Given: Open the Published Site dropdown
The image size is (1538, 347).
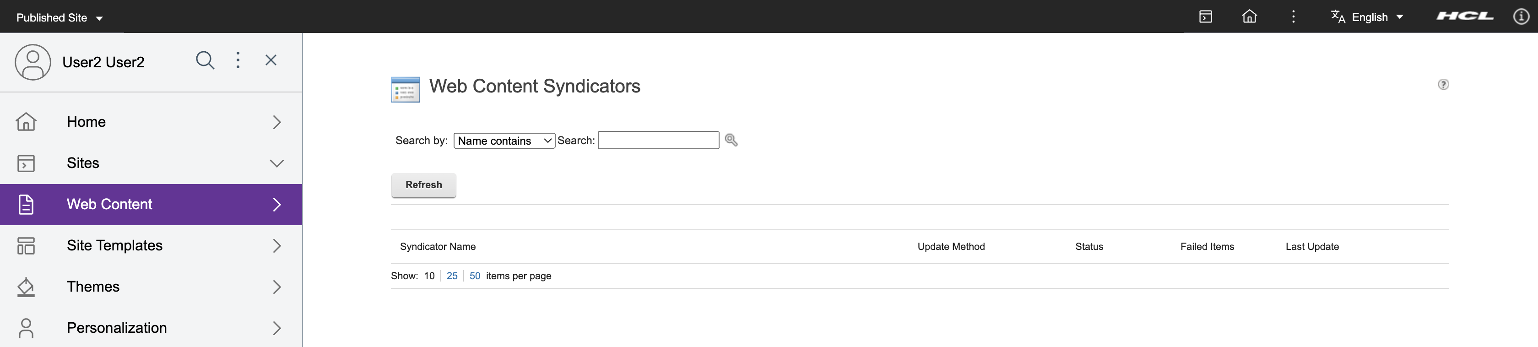Looking at the screenshot, I should [x=59, y=17].
